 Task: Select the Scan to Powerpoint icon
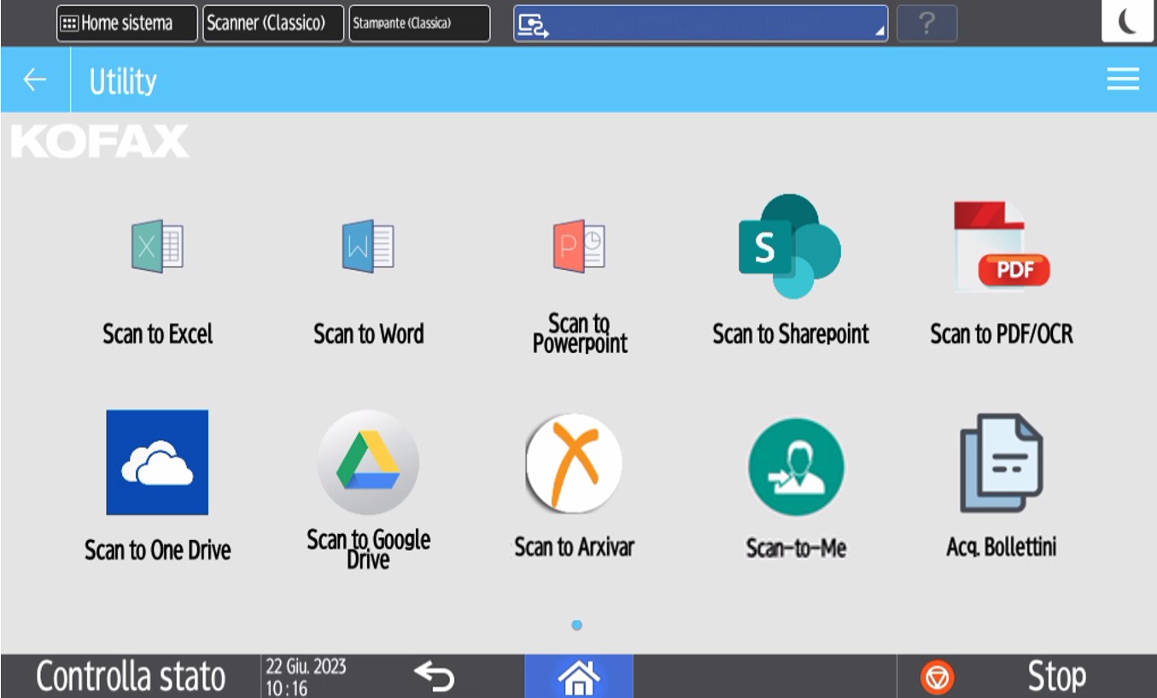[579, 247]
